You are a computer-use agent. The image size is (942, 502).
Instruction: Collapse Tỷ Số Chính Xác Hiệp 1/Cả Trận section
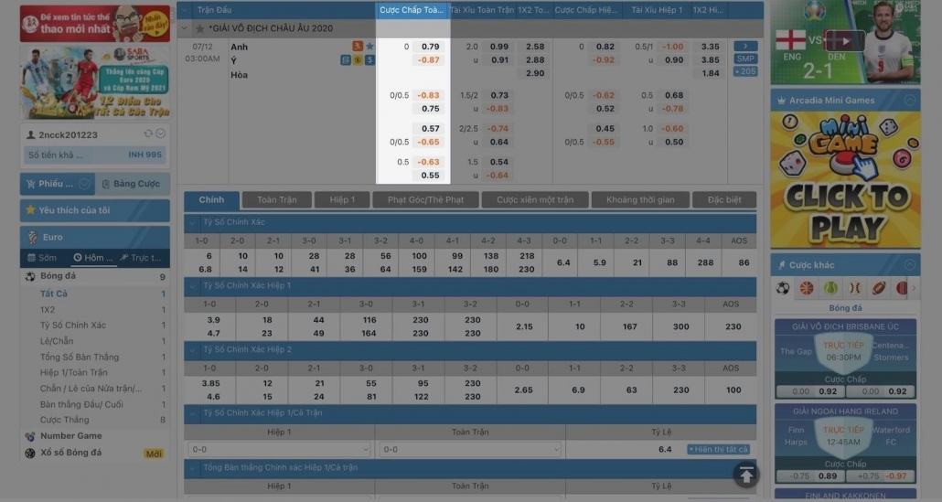pyautogui.click(x=192, y=413)
